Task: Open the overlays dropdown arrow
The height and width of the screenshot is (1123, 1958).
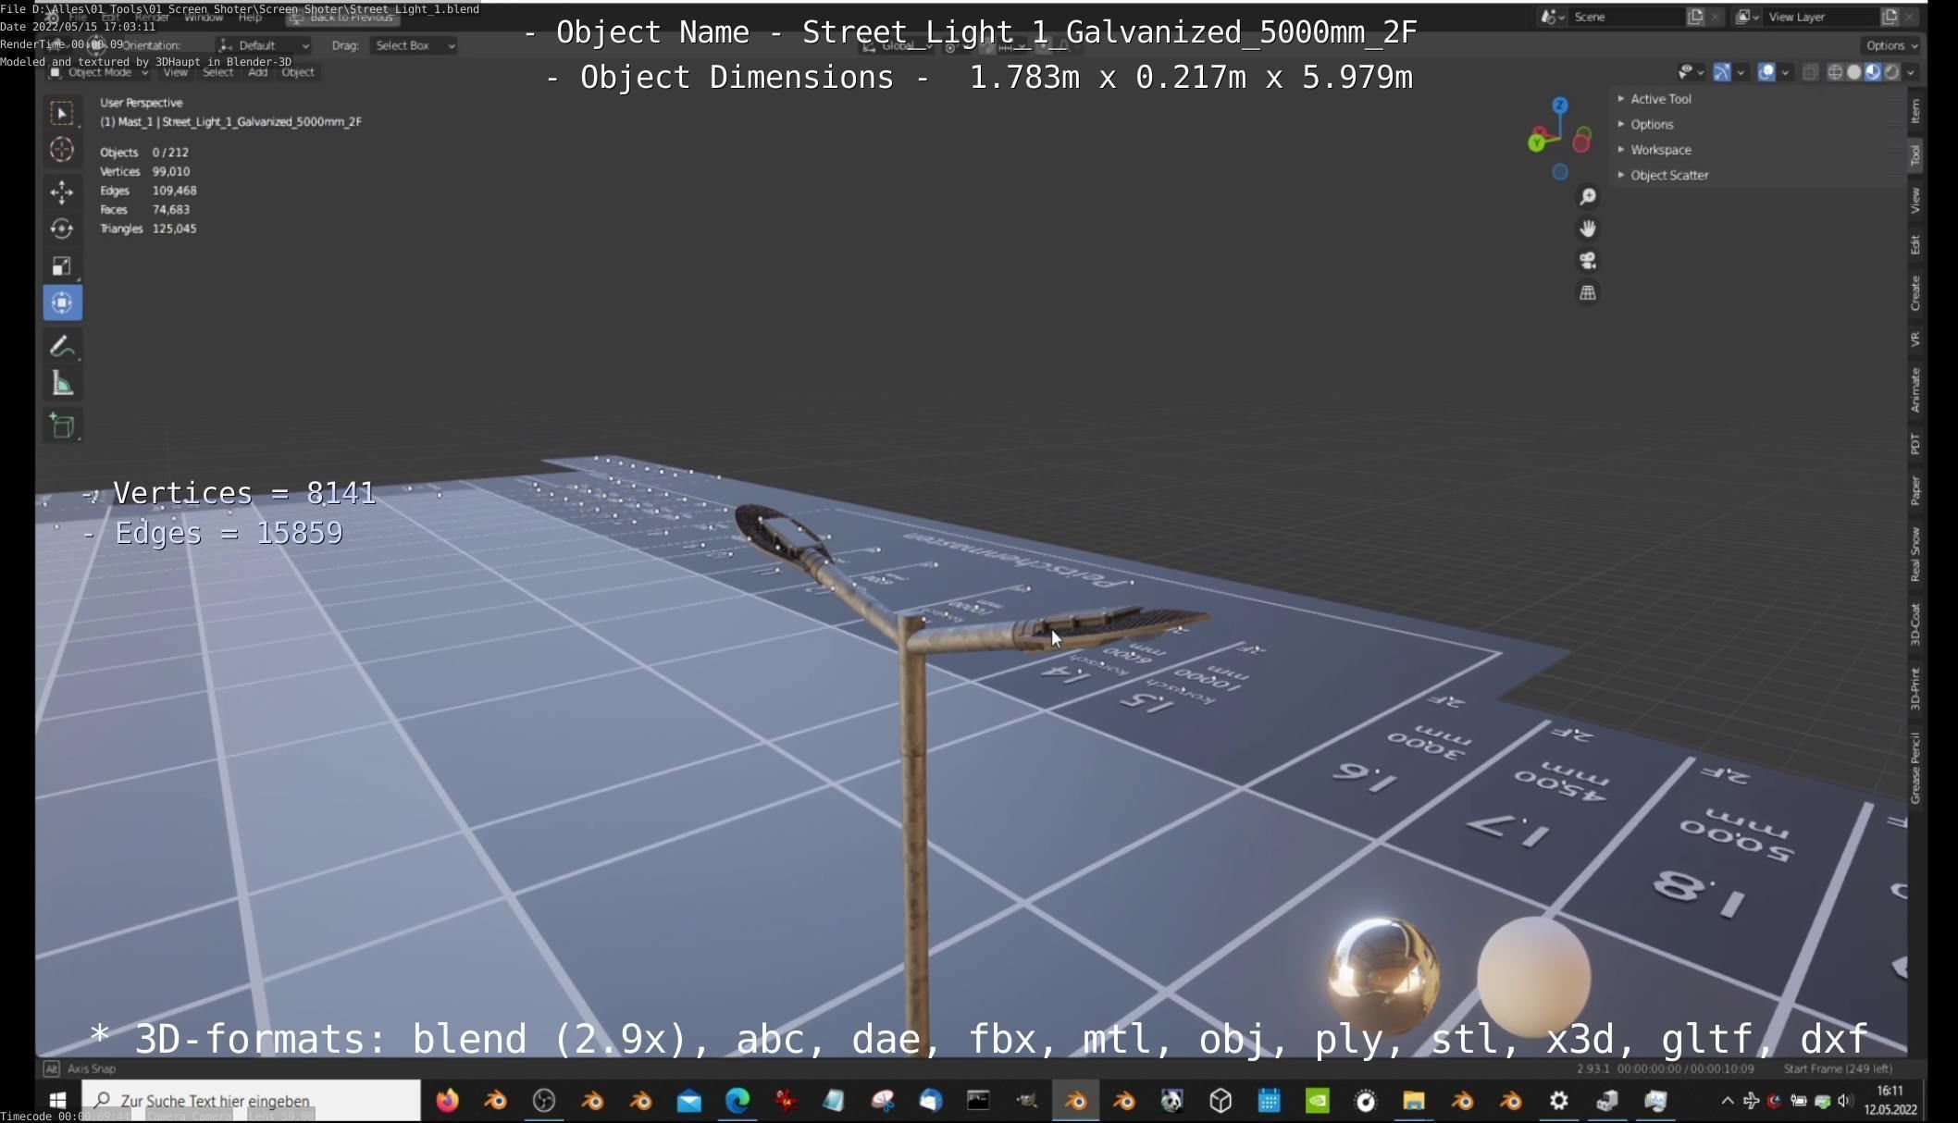Action: tap(1785, 72)
